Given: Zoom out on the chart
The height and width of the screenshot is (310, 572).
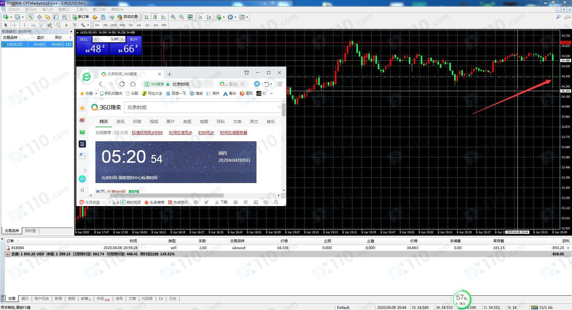Looking at the screenshot, I should [181, 17].
